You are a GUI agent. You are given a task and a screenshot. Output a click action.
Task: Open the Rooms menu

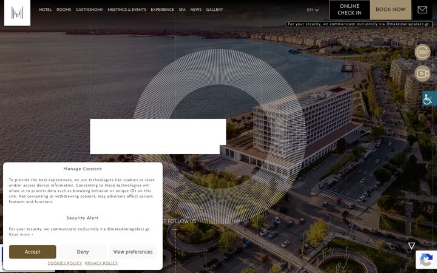64,10
